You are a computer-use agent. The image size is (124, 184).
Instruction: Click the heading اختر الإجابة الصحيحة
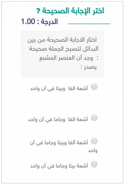tap(73, 11)
